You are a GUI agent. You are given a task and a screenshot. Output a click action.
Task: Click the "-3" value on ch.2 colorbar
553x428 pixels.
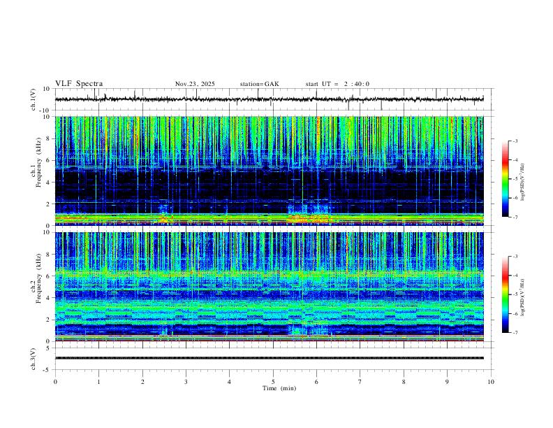(x=515, y=257)
